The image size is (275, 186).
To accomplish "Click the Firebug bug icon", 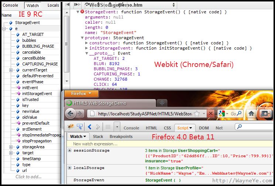I will point(71,126).
